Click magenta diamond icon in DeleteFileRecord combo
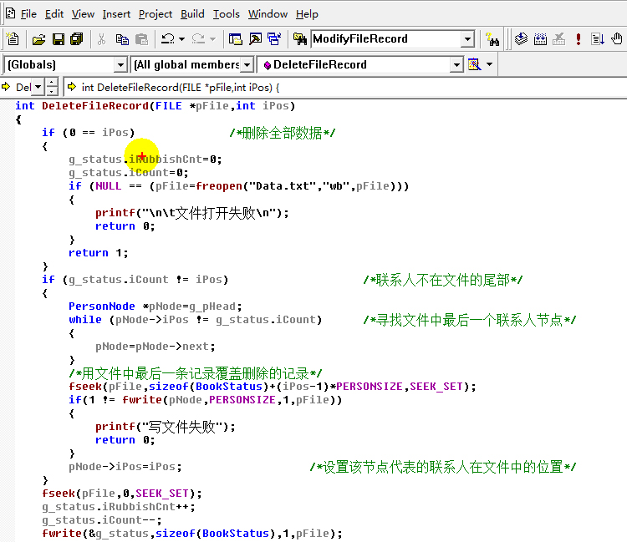Screen dimensions: 627x542 (268, 64)
